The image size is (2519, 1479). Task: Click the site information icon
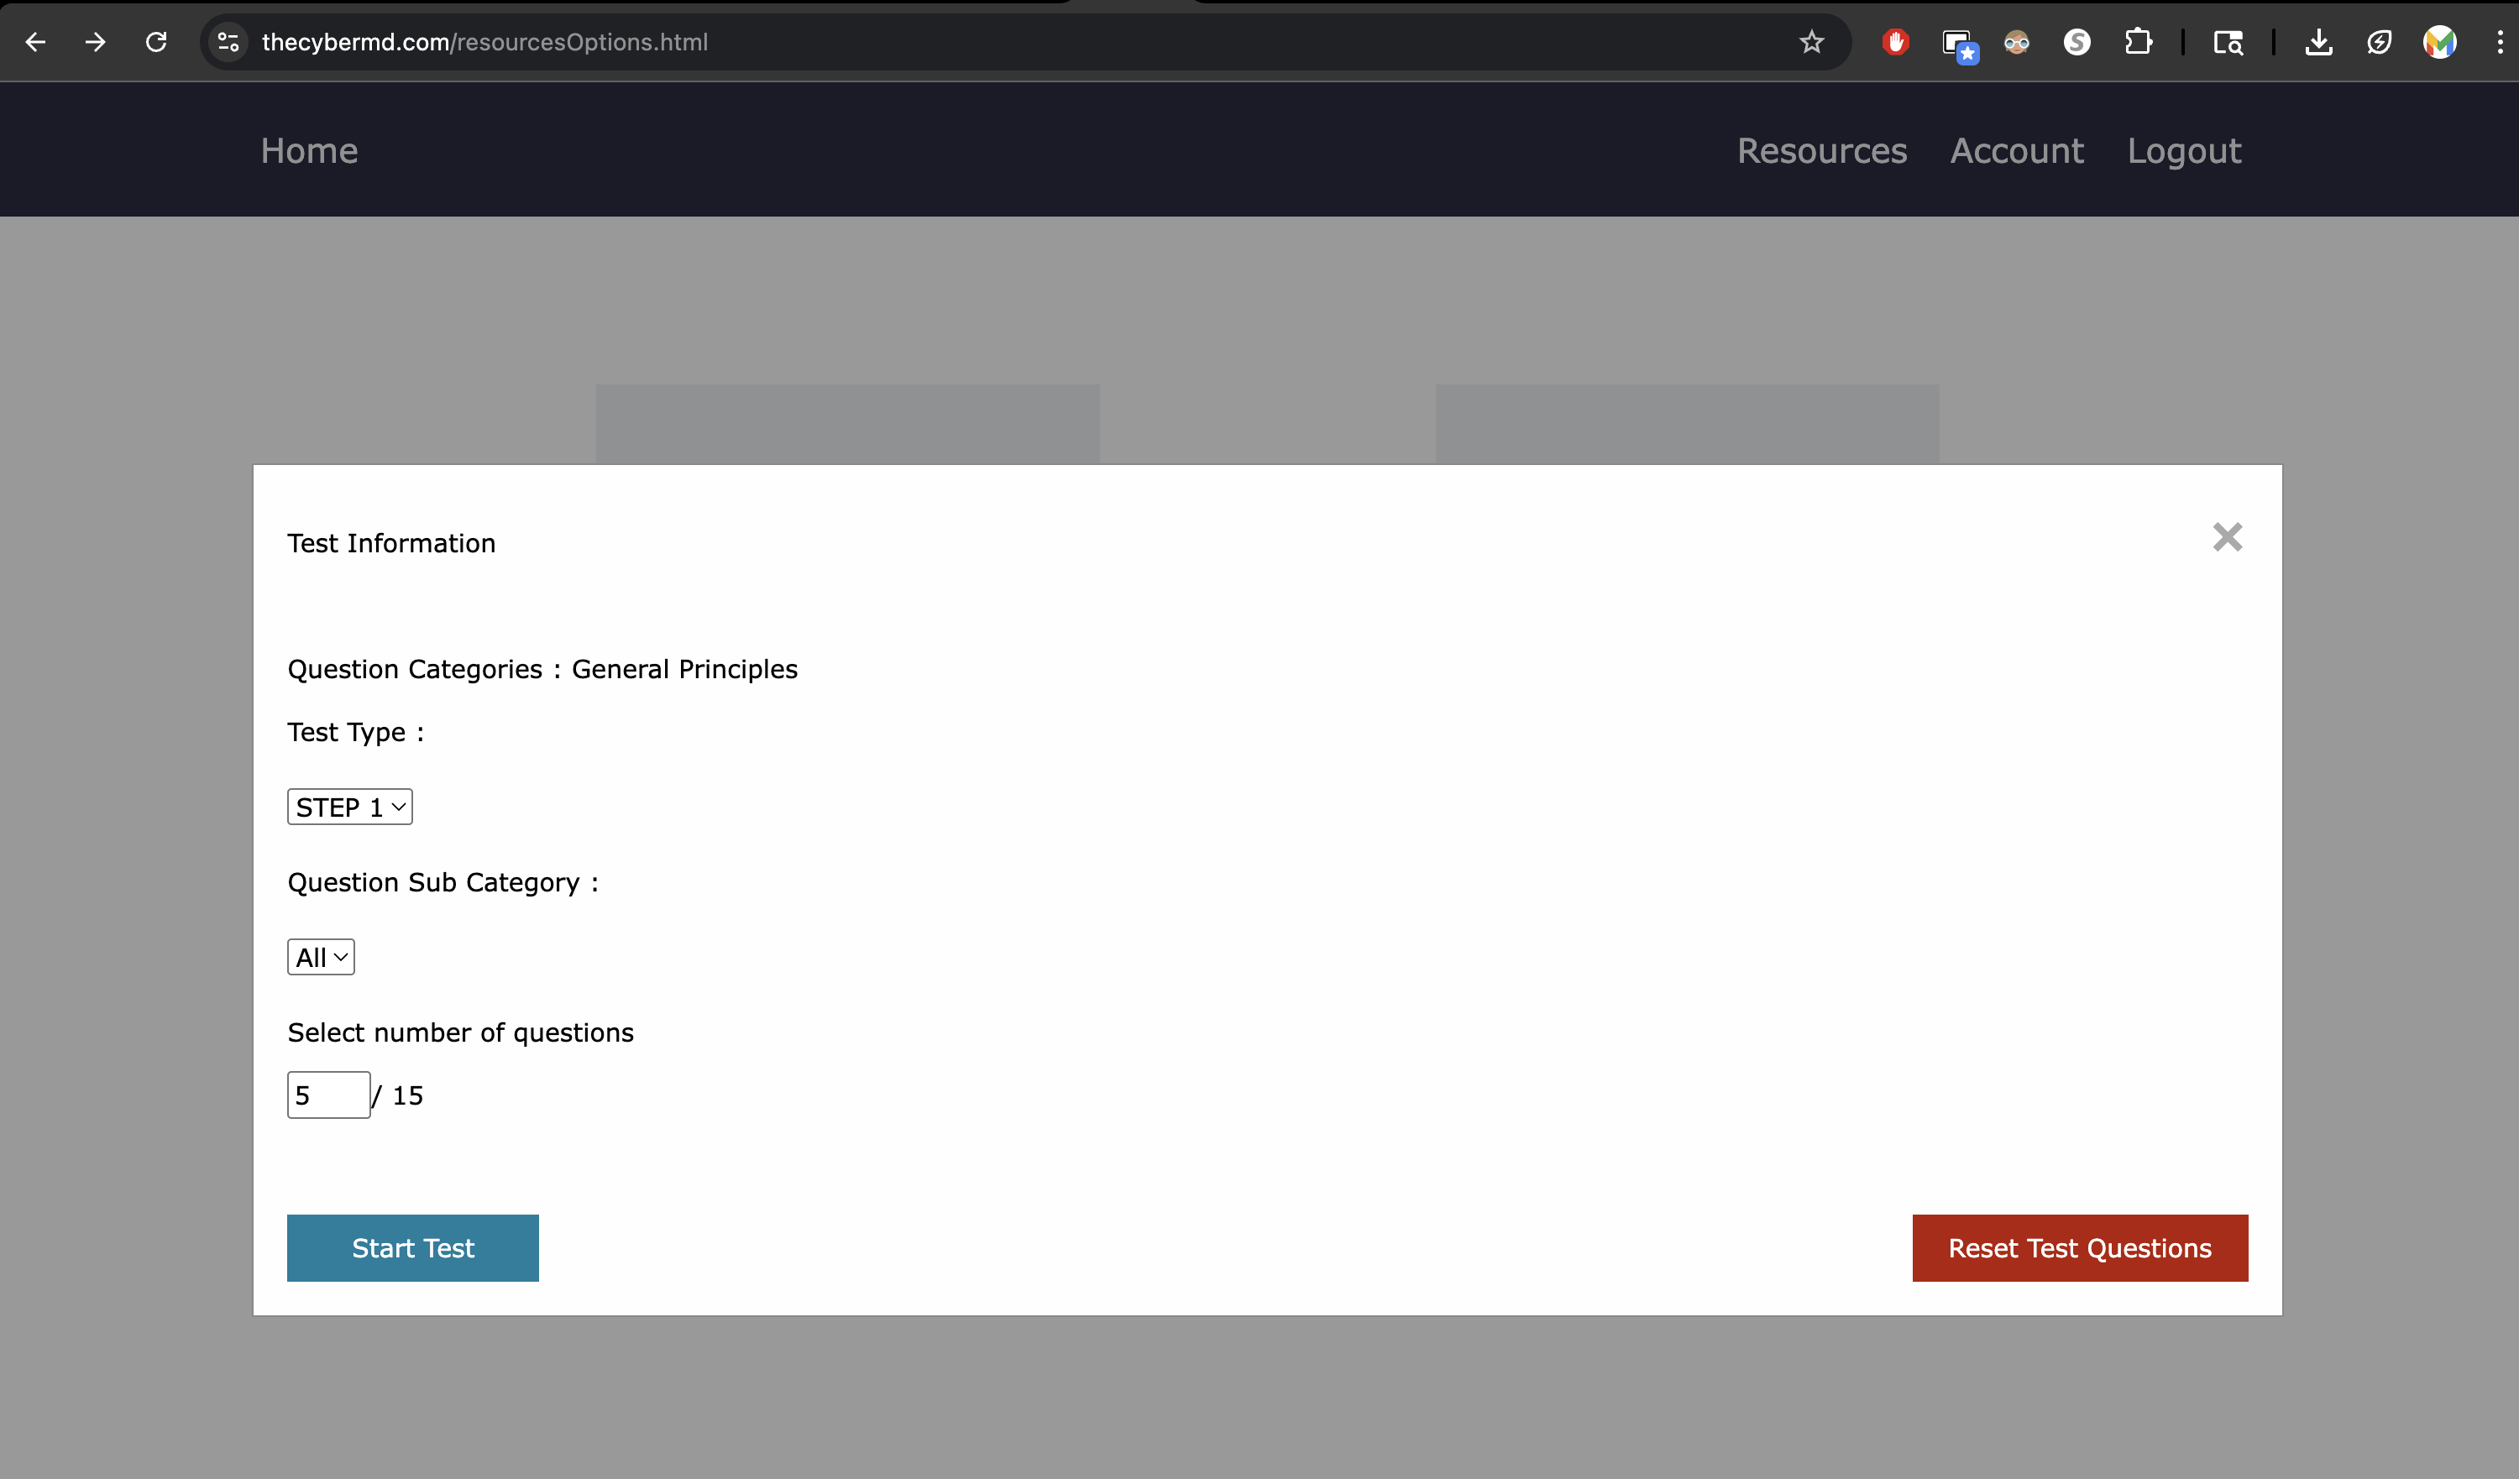229,42
